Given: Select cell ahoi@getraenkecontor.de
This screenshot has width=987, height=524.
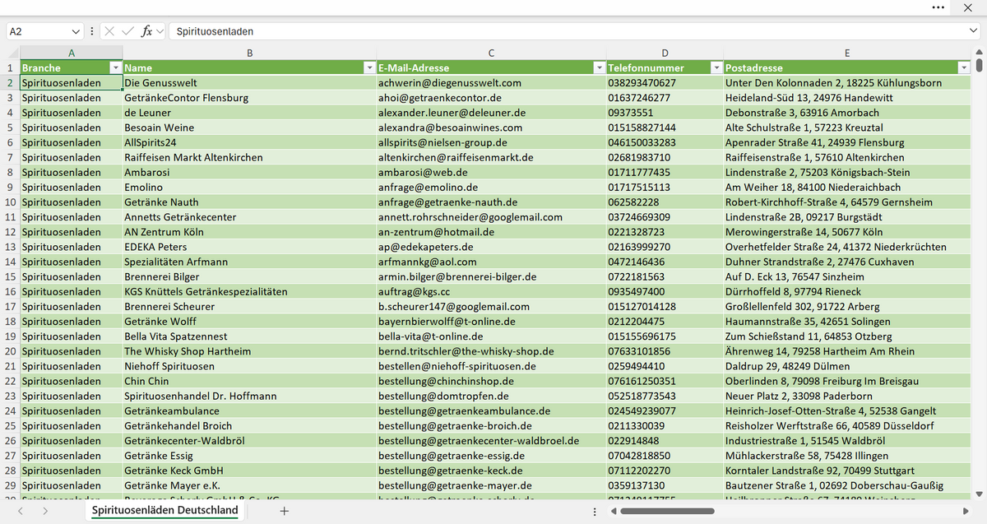Looking at the screenshot, I should [x=491, y=97].
